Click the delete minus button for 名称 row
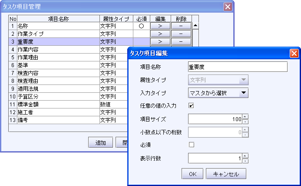This screenshot has height=186, width=301. click(x=181, y=26)
